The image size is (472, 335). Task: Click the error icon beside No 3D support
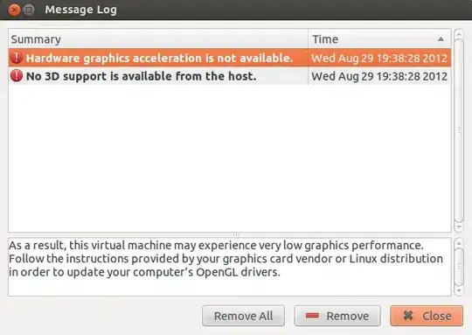(x=17, y=75)
